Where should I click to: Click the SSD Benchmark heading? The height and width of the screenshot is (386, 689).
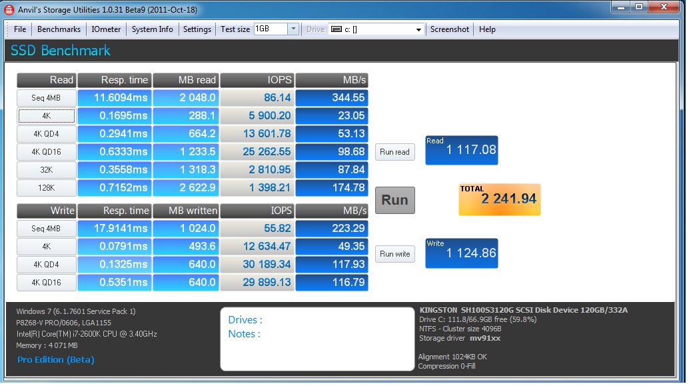coord(61,51)
